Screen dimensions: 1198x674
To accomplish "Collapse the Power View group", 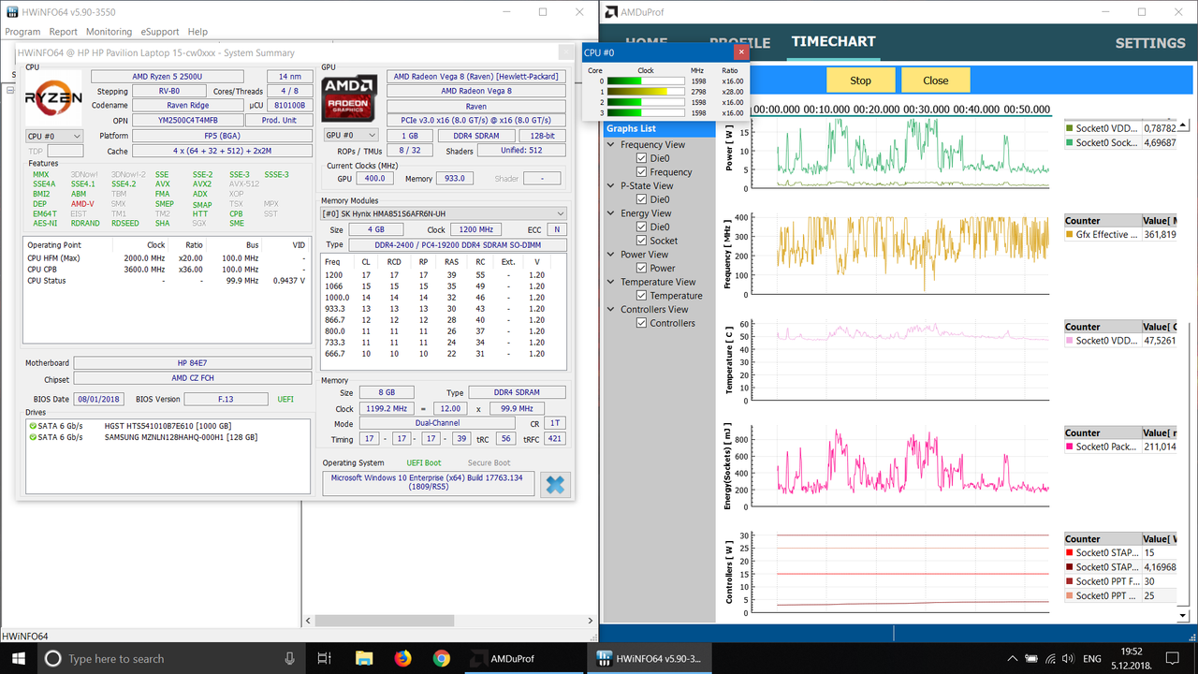I will click(x=611, y=254).
